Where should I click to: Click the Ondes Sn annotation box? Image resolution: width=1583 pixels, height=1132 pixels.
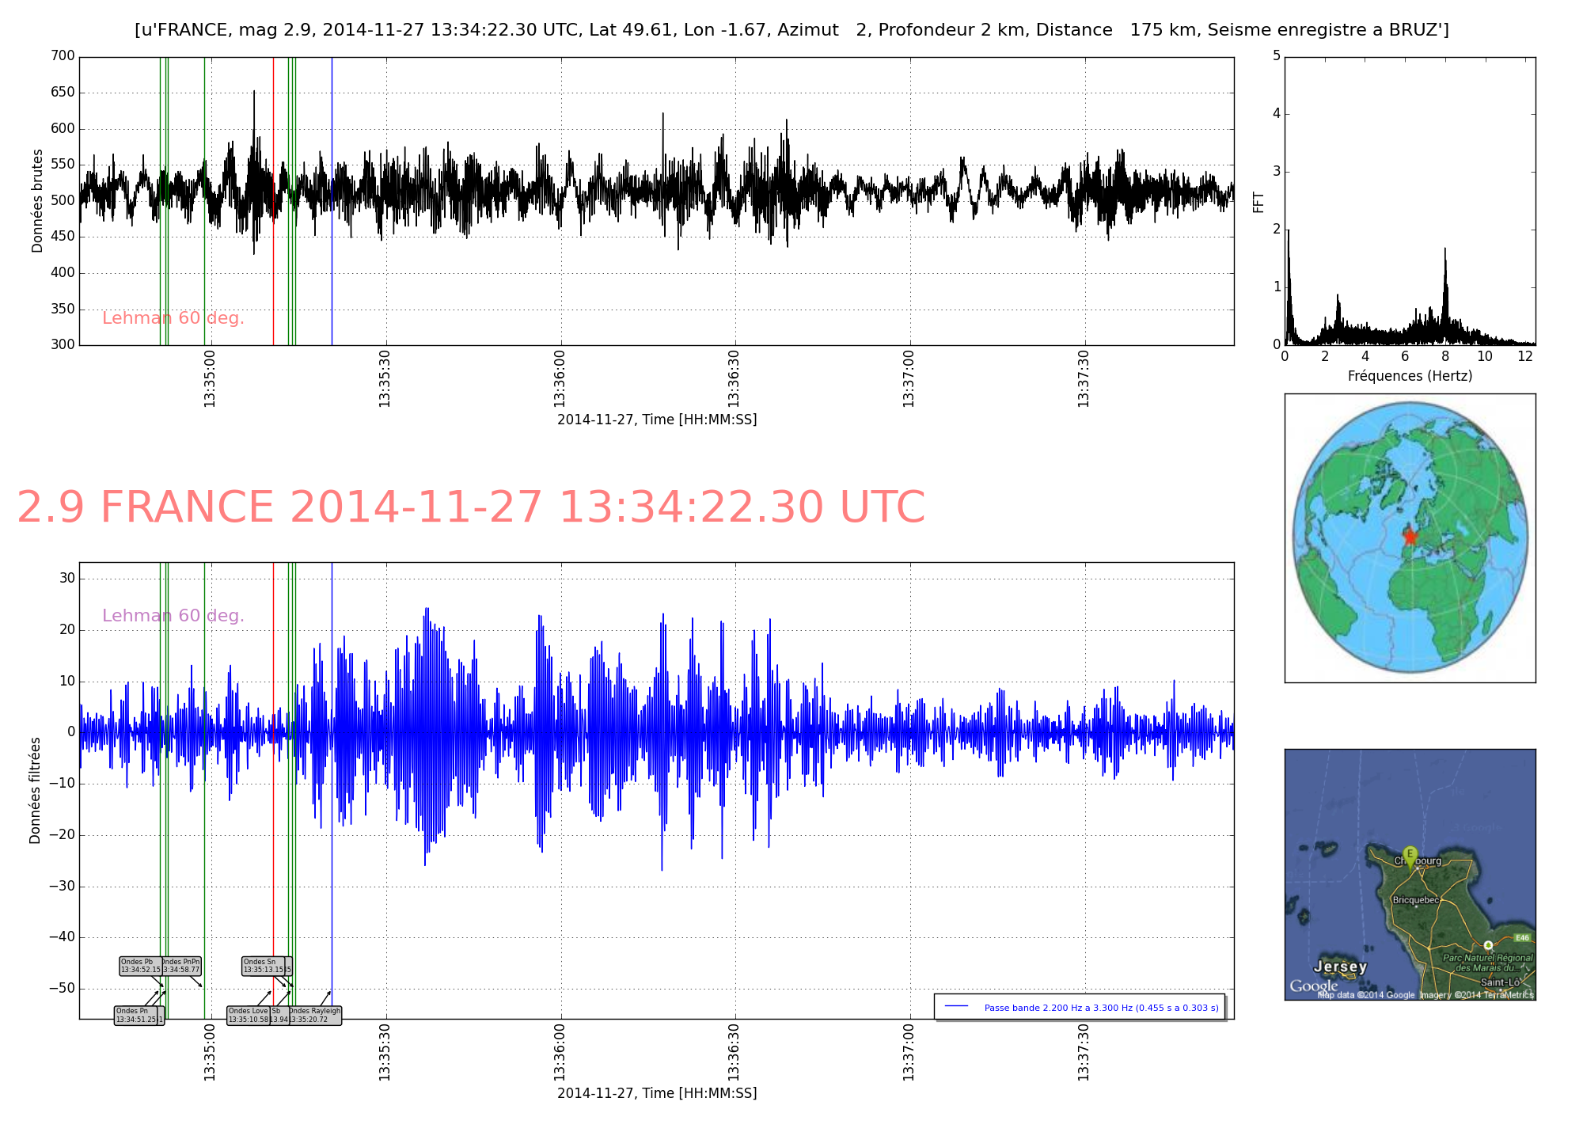pos(262,966)
